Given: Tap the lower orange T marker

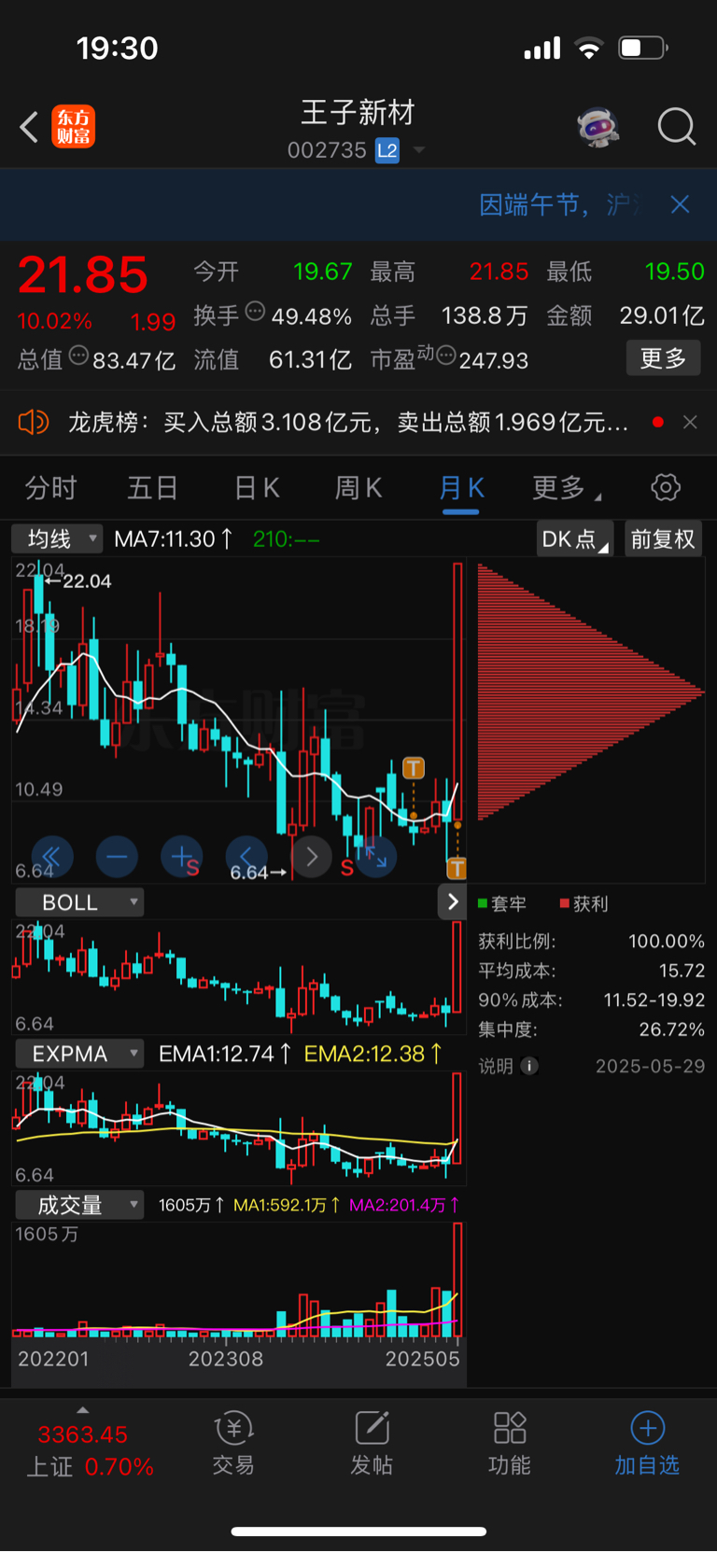Looking at the screenshot, I should pyautogui.click(x=457, y=869).
